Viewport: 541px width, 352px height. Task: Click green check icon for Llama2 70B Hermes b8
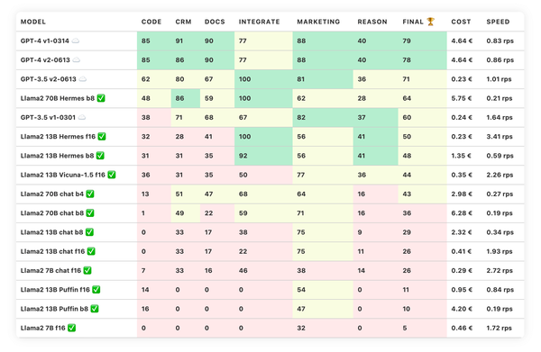pos(101,98)
